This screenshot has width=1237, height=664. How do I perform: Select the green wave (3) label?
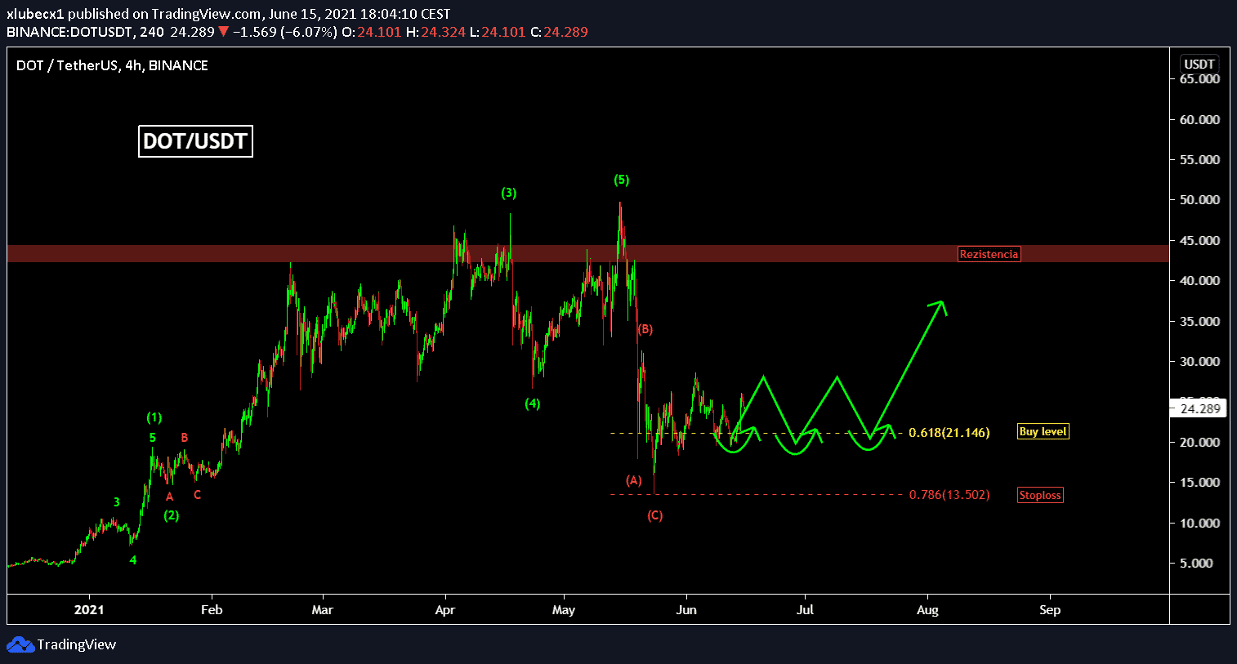(509, 194)
